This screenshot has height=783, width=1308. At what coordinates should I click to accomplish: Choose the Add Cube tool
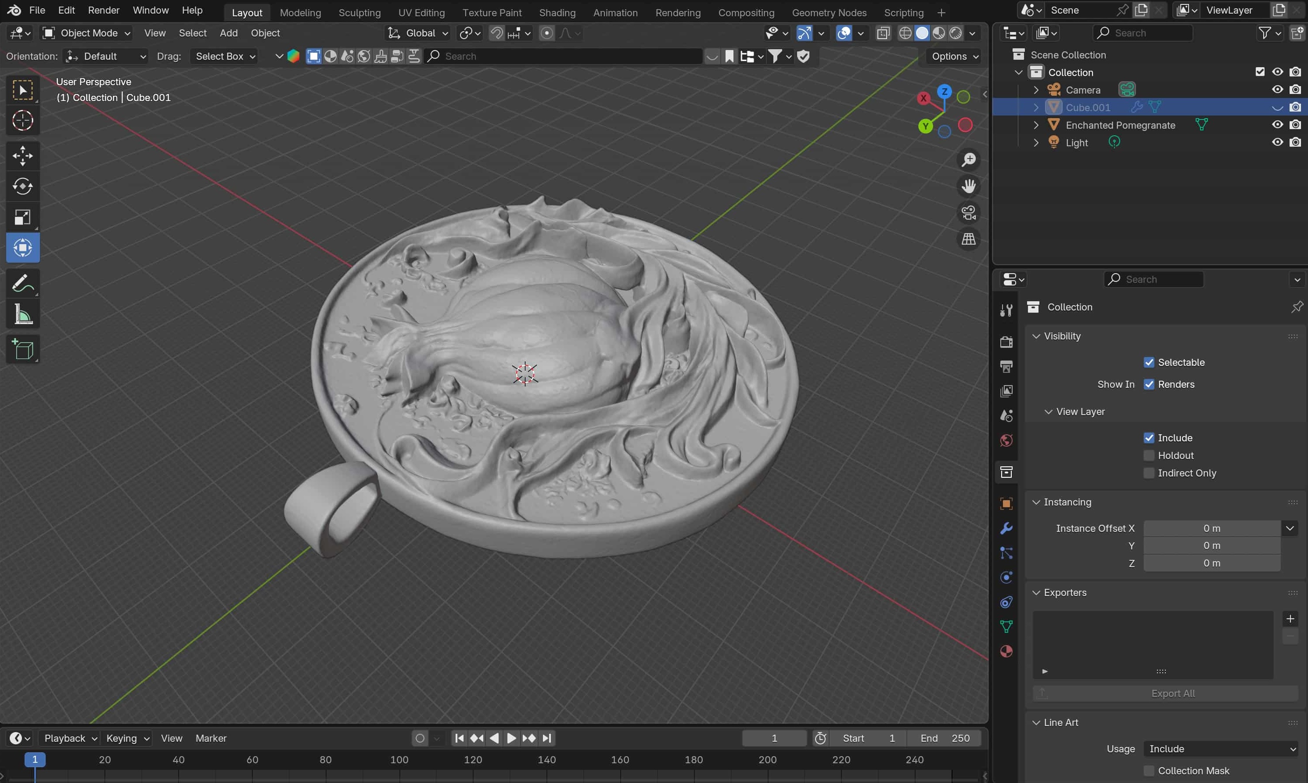tap(23, 349)
